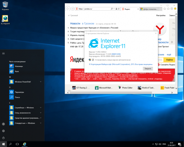Click the horizontal scrollbar in the browser

[111, 93]
